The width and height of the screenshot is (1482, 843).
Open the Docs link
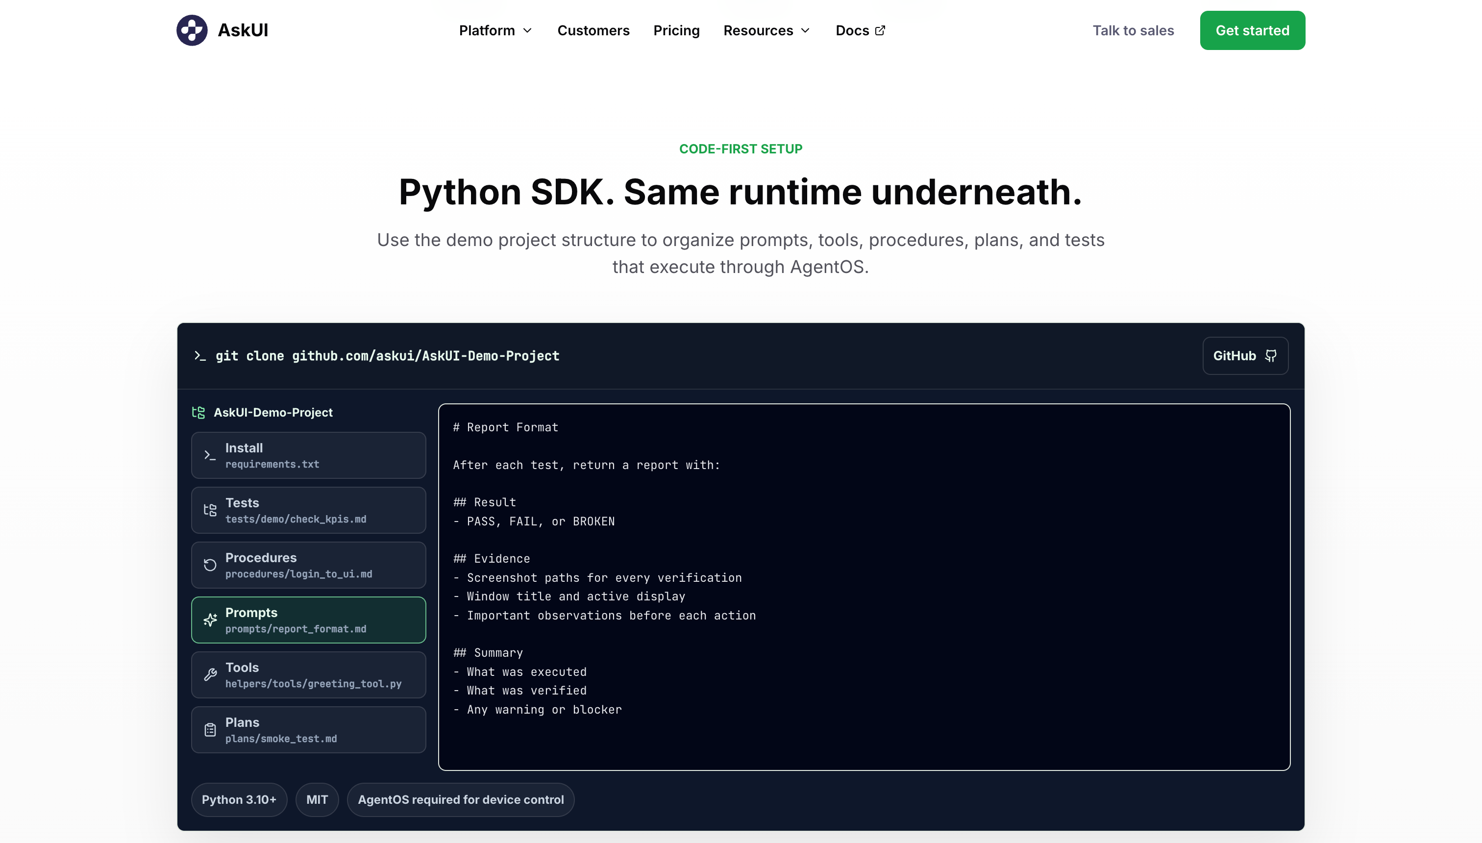860,30
